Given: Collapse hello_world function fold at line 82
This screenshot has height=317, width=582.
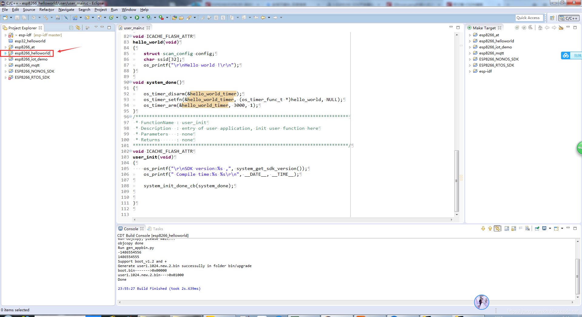Looking at the screenshot, I should (130, 36).
